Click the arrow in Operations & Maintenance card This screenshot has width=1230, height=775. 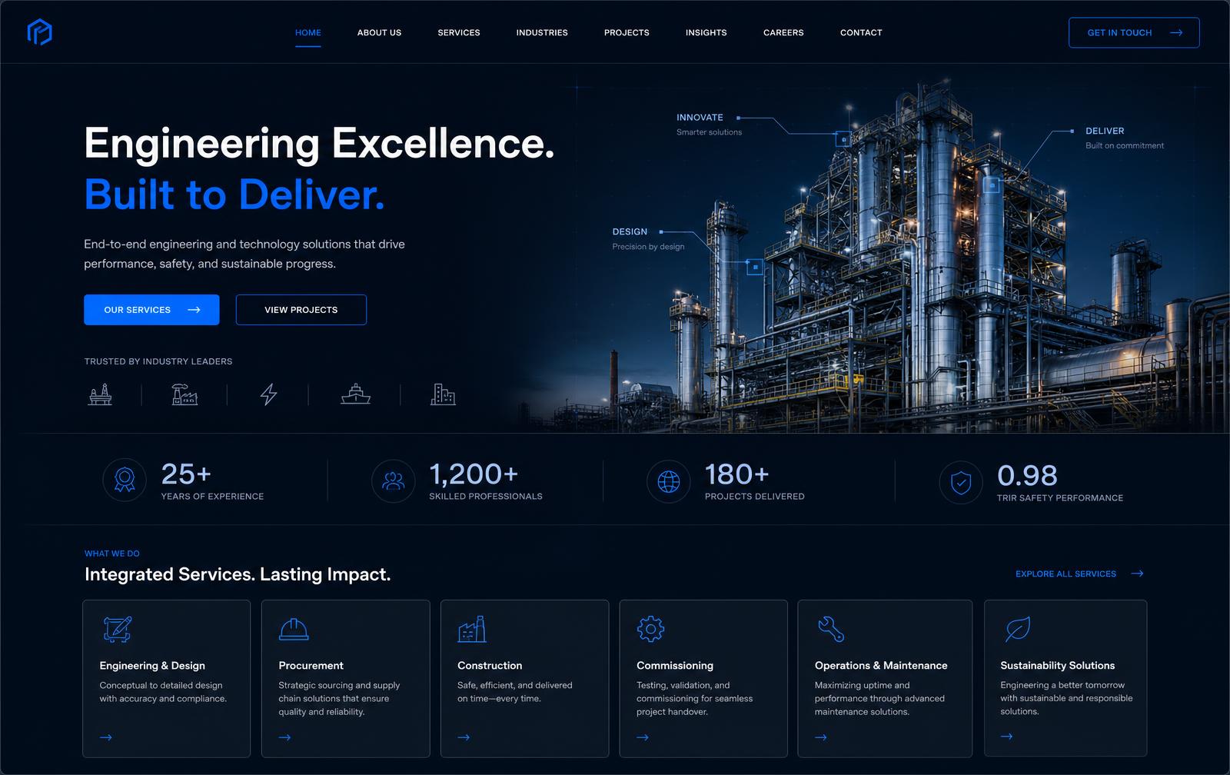click(x=821, y=737)
